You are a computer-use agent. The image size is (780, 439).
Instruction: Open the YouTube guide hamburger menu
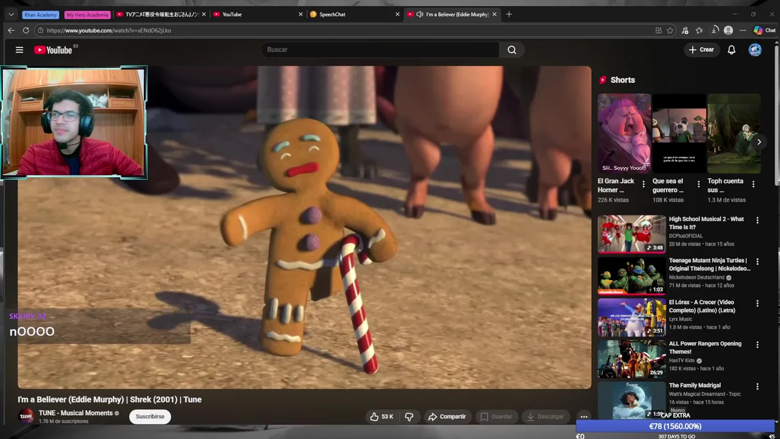click(19, 50)
